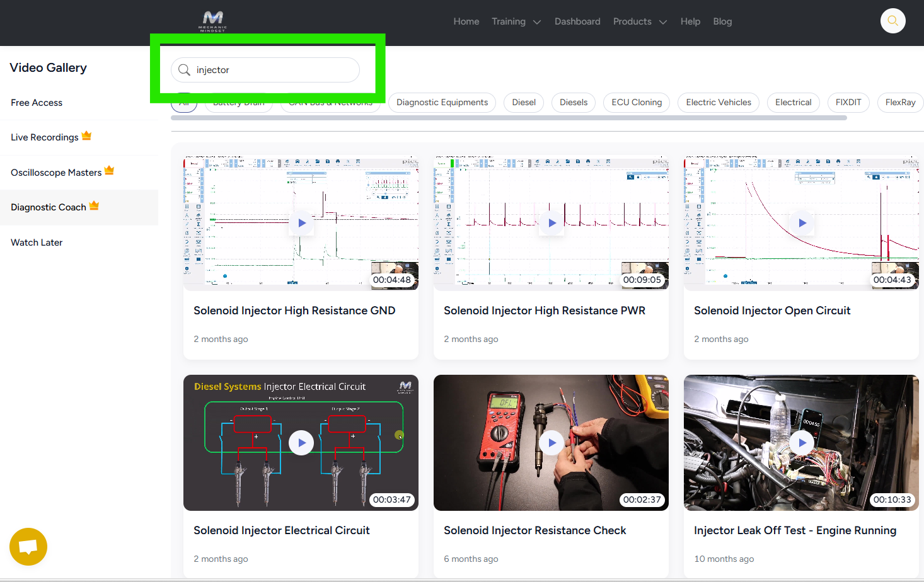Filter videos by ECU Cloning
This screenshot has height=582, width=924.
pos(637,103)
